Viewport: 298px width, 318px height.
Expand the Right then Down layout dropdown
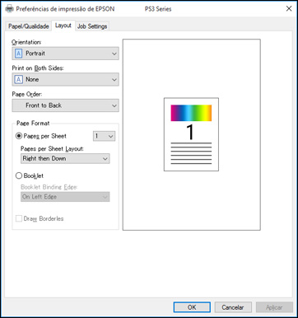[65, 158]
